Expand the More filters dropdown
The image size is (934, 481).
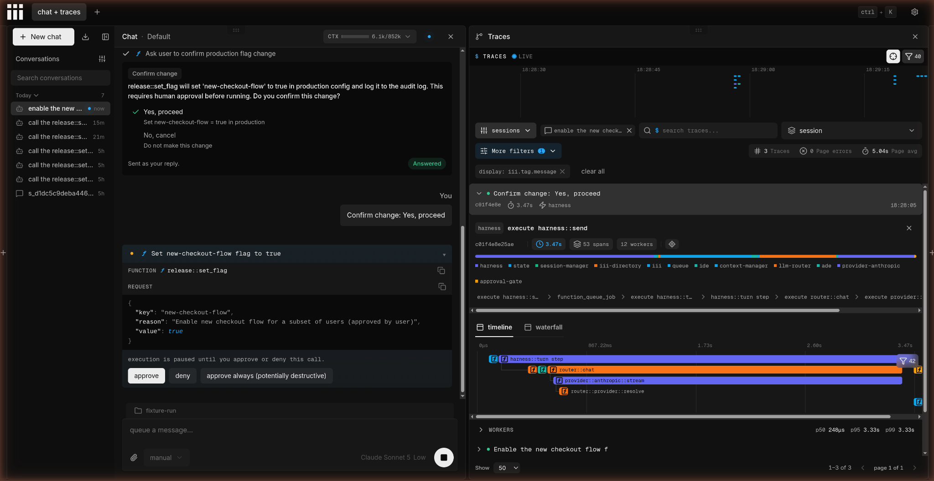518,151
